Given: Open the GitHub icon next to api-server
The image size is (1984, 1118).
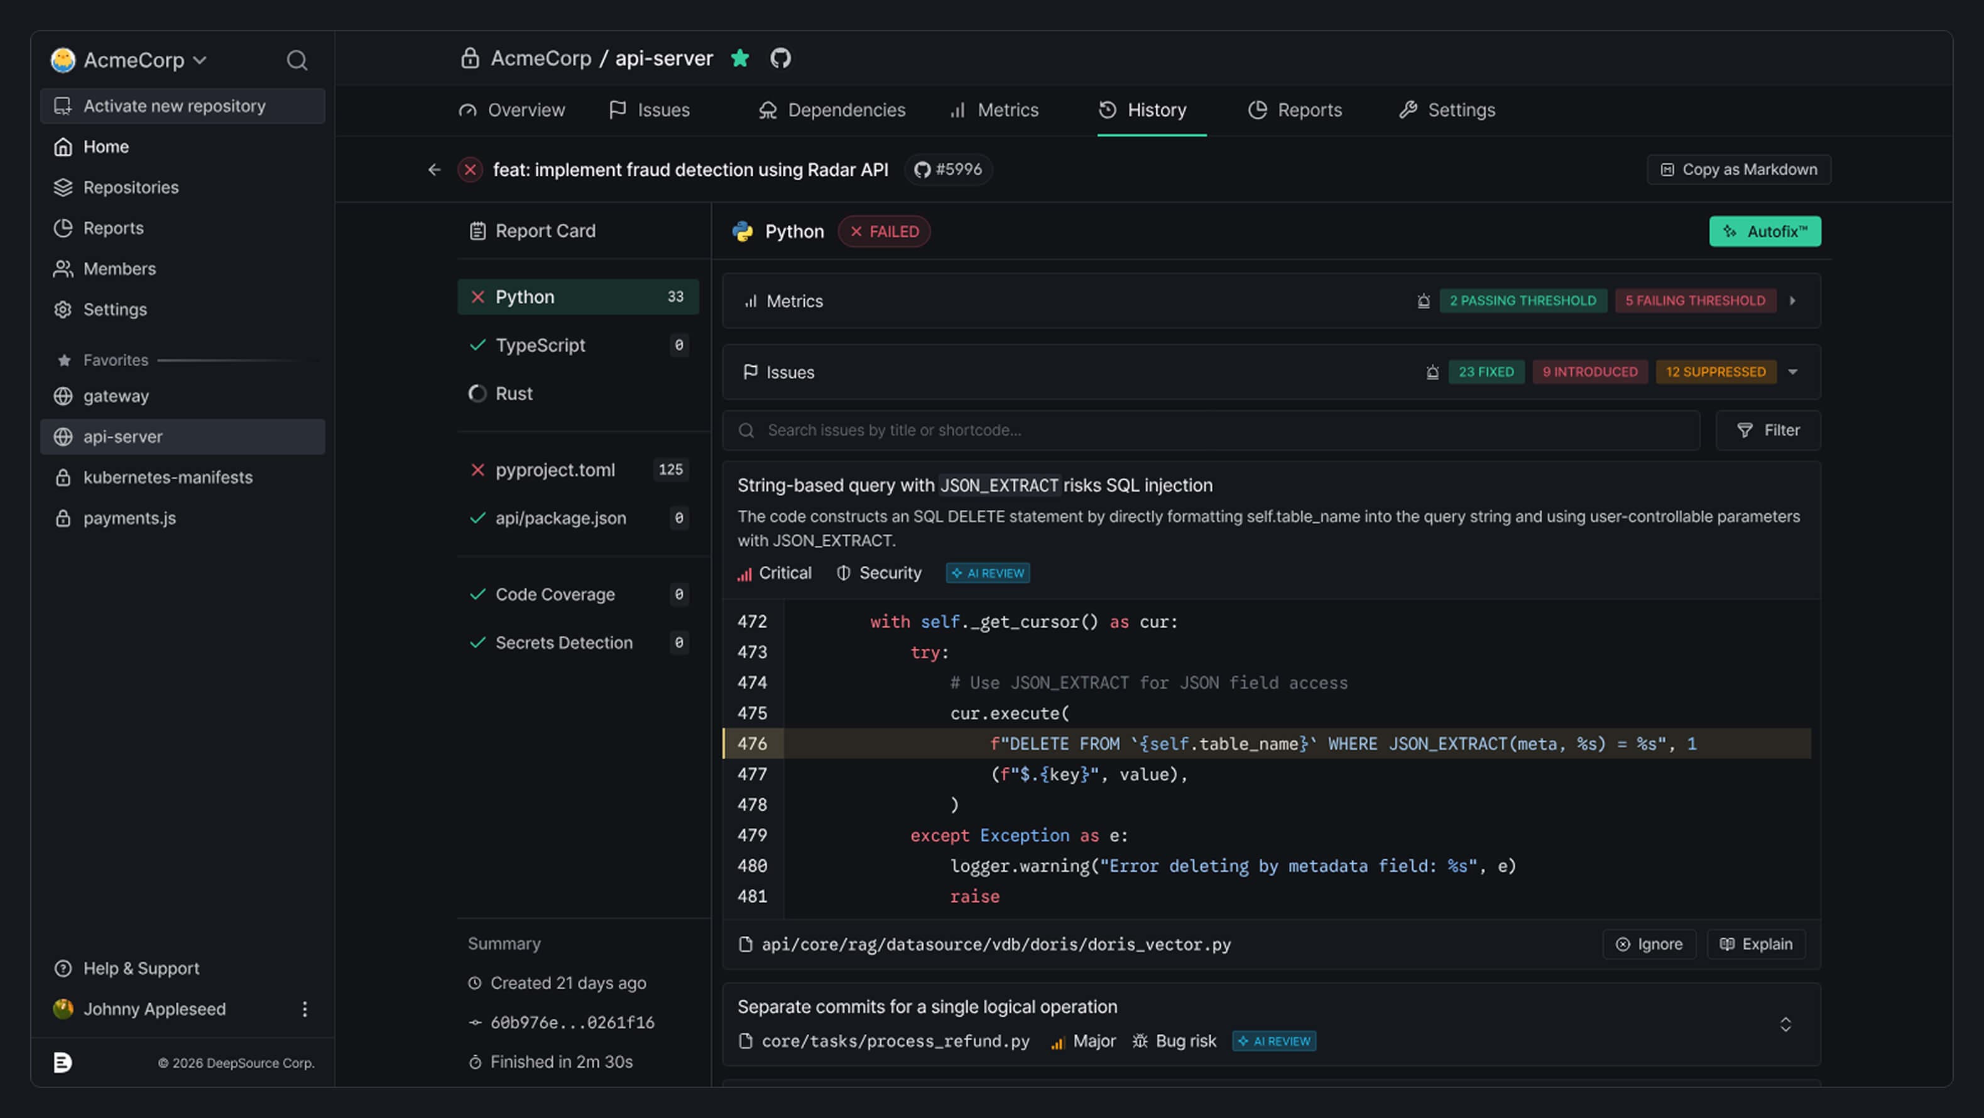Looking at the screenshot, I should coord(781,58).
